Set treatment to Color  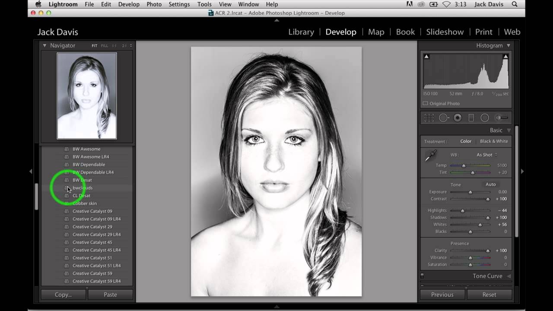pos(466,141)
